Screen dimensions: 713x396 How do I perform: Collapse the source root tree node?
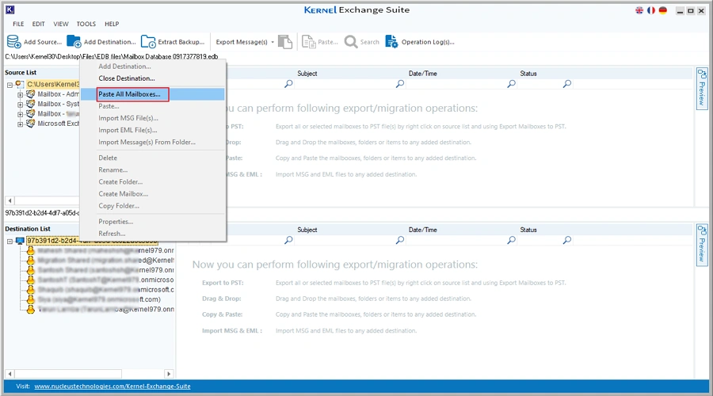[x=10, y=84]
